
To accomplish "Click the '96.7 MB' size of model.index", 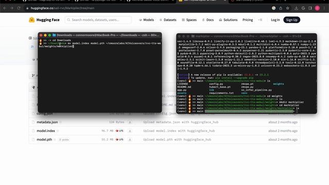I will (x=107, y=131).
